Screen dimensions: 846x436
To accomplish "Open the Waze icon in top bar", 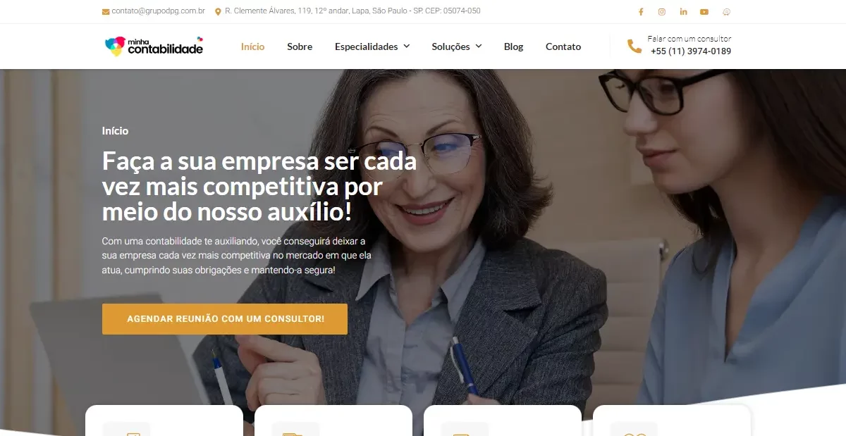I will (x=727, y=11).
